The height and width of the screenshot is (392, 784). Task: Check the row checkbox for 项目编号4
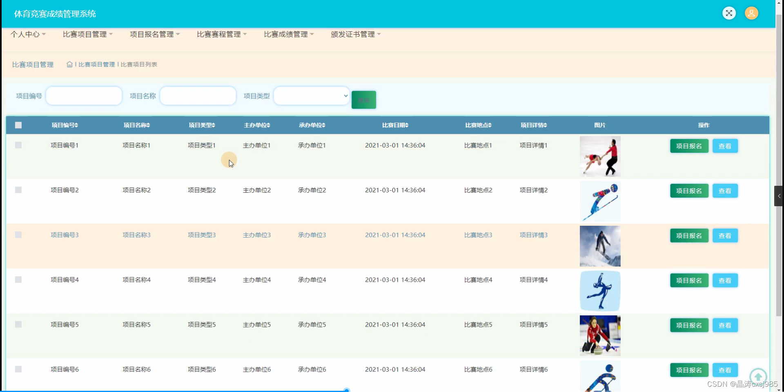coord(18,280)
